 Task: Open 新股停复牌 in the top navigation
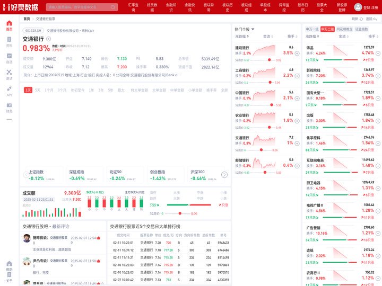click(x=342, y=7)
